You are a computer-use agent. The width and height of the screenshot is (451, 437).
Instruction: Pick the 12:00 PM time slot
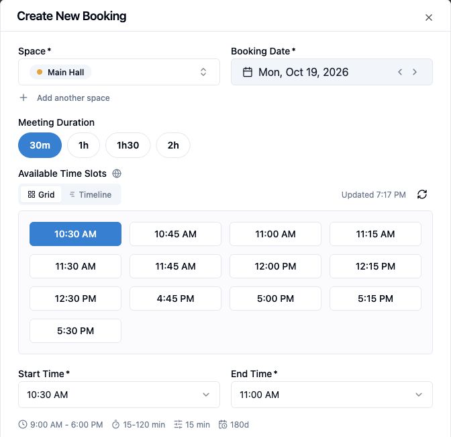pyautogui.click(x=275, y=266)
